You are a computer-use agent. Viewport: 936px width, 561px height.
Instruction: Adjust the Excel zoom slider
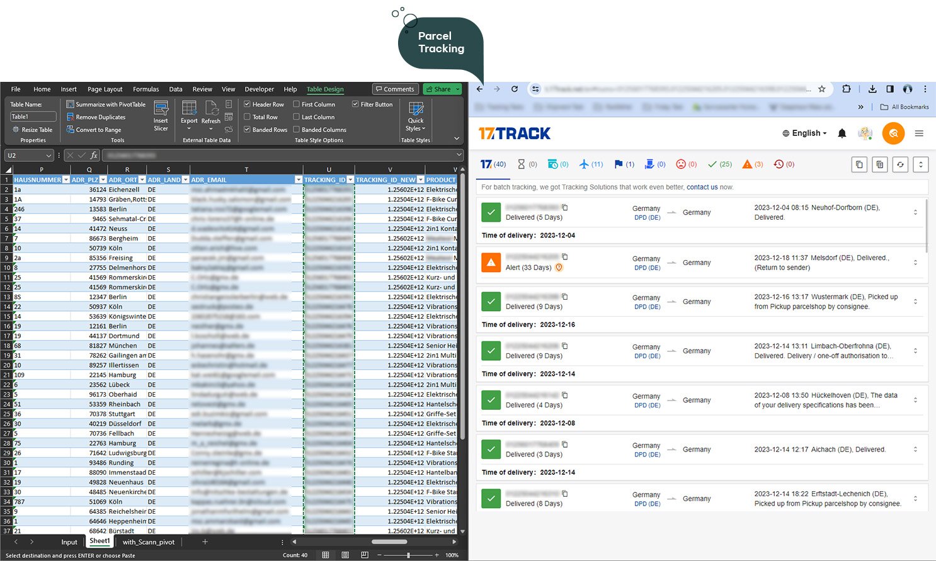pyautogui.click(x=408, y=555)
